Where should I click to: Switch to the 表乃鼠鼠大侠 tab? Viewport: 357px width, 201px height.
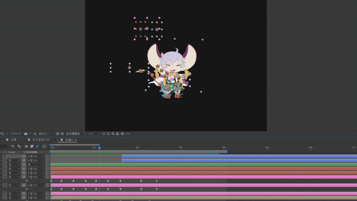coord(41,140)
